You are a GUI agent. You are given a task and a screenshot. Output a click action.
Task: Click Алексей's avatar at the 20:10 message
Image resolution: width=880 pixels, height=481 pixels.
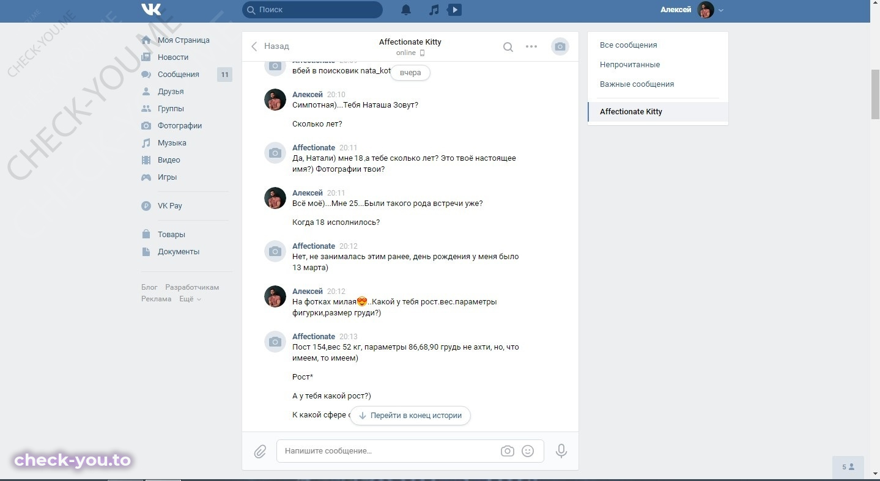(x=275, y=100)
